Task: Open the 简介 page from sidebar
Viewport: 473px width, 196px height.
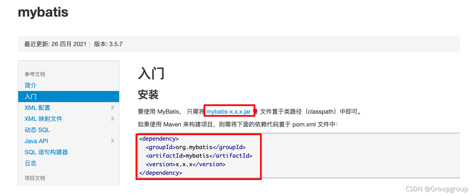Action: coord(31,85)
